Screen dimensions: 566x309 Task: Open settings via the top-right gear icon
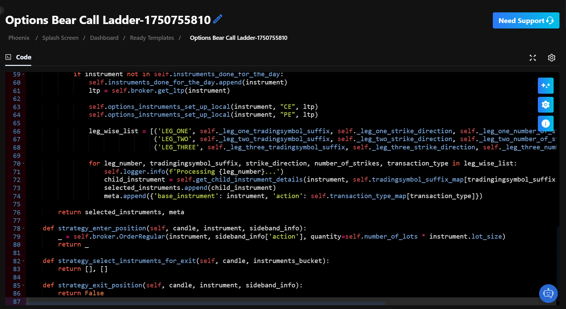552,58
